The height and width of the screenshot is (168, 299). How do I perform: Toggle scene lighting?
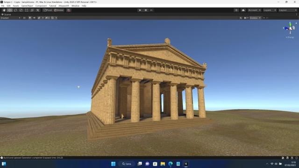pos(30,18)
